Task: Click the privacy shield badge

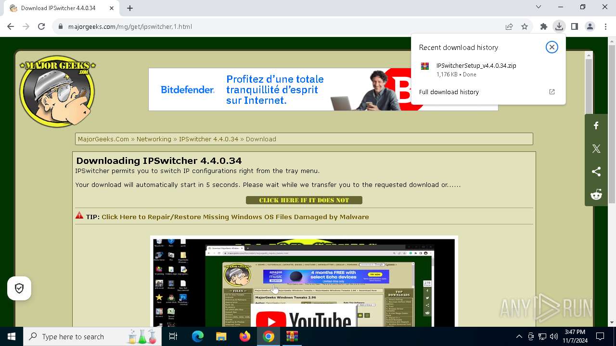Action: pos(19,288)
